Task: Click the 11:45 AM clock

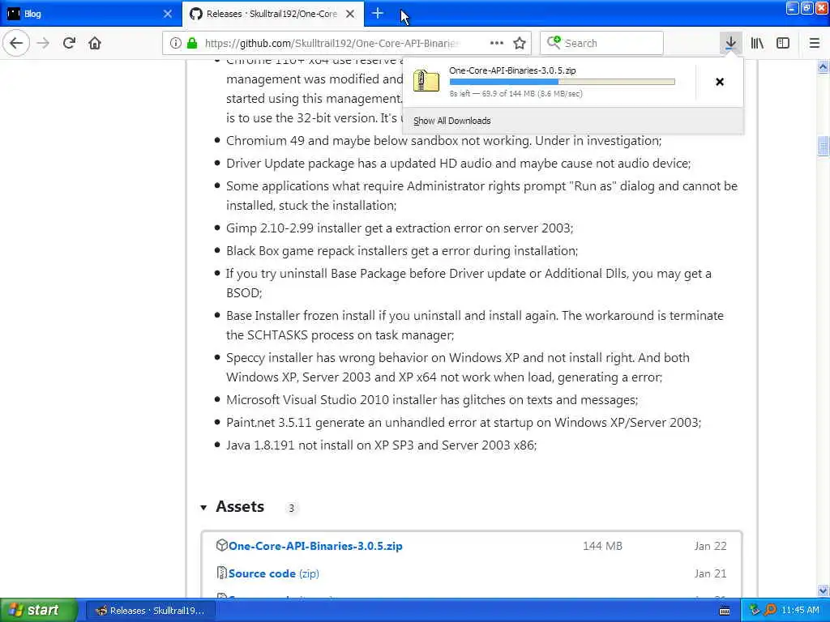Action: 800,611
